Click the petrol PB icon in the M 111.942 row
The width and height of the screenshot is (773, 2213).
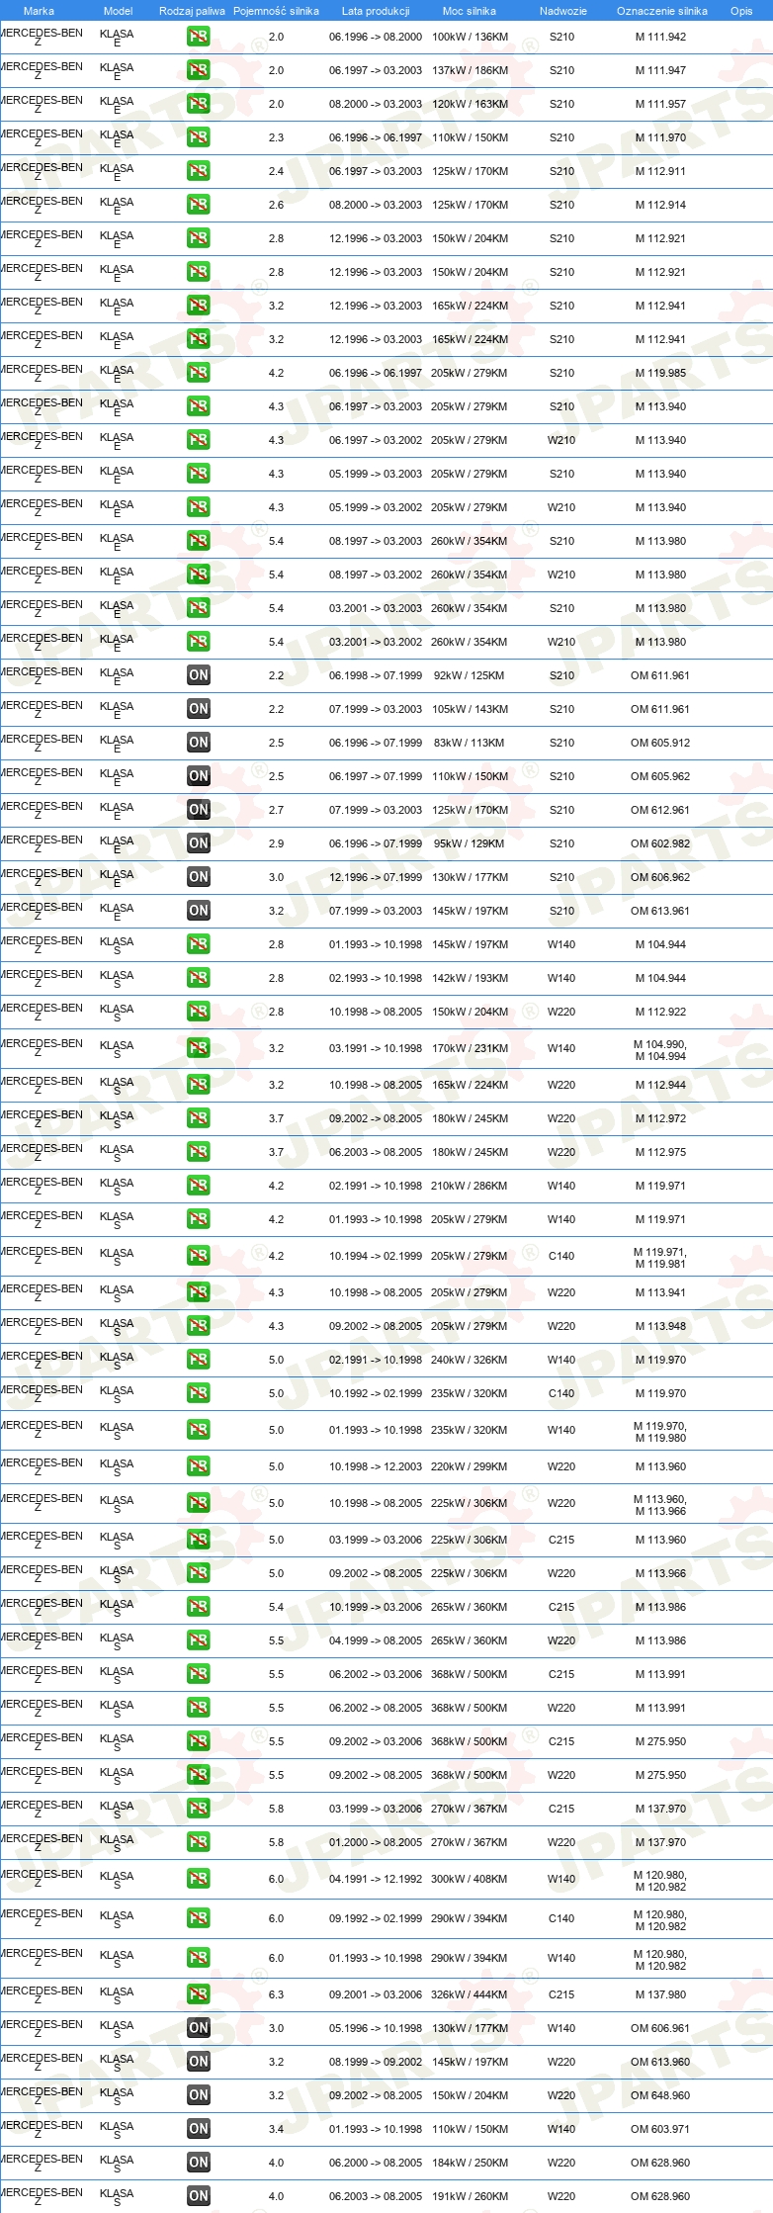coord(199,37)
